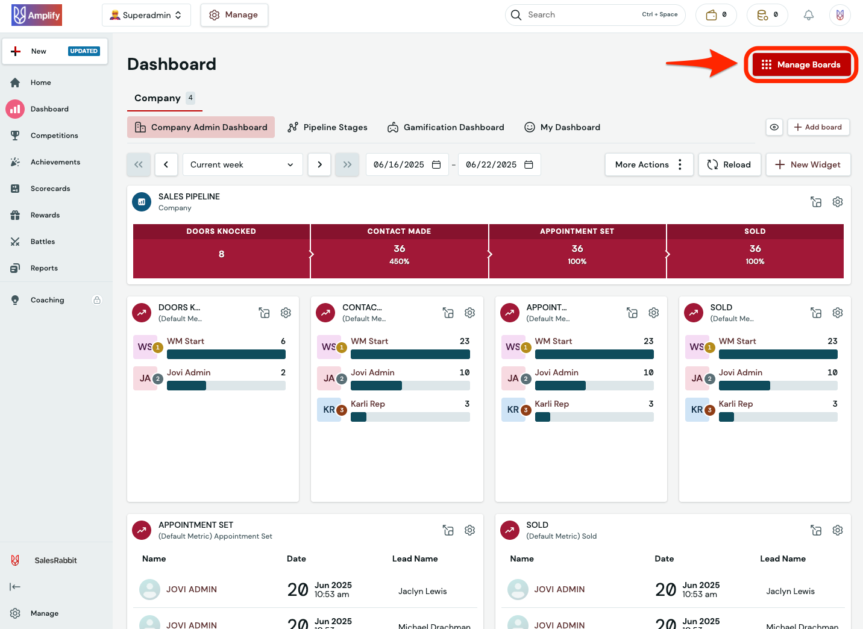The image size is (863, 629).
Task: Open Home in the sidebar
Action: [41, 83]
